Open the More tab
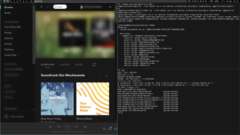Image resolution: width=240 pixels, height=135 pixels. pyautogui.click(x=79, y=65)
